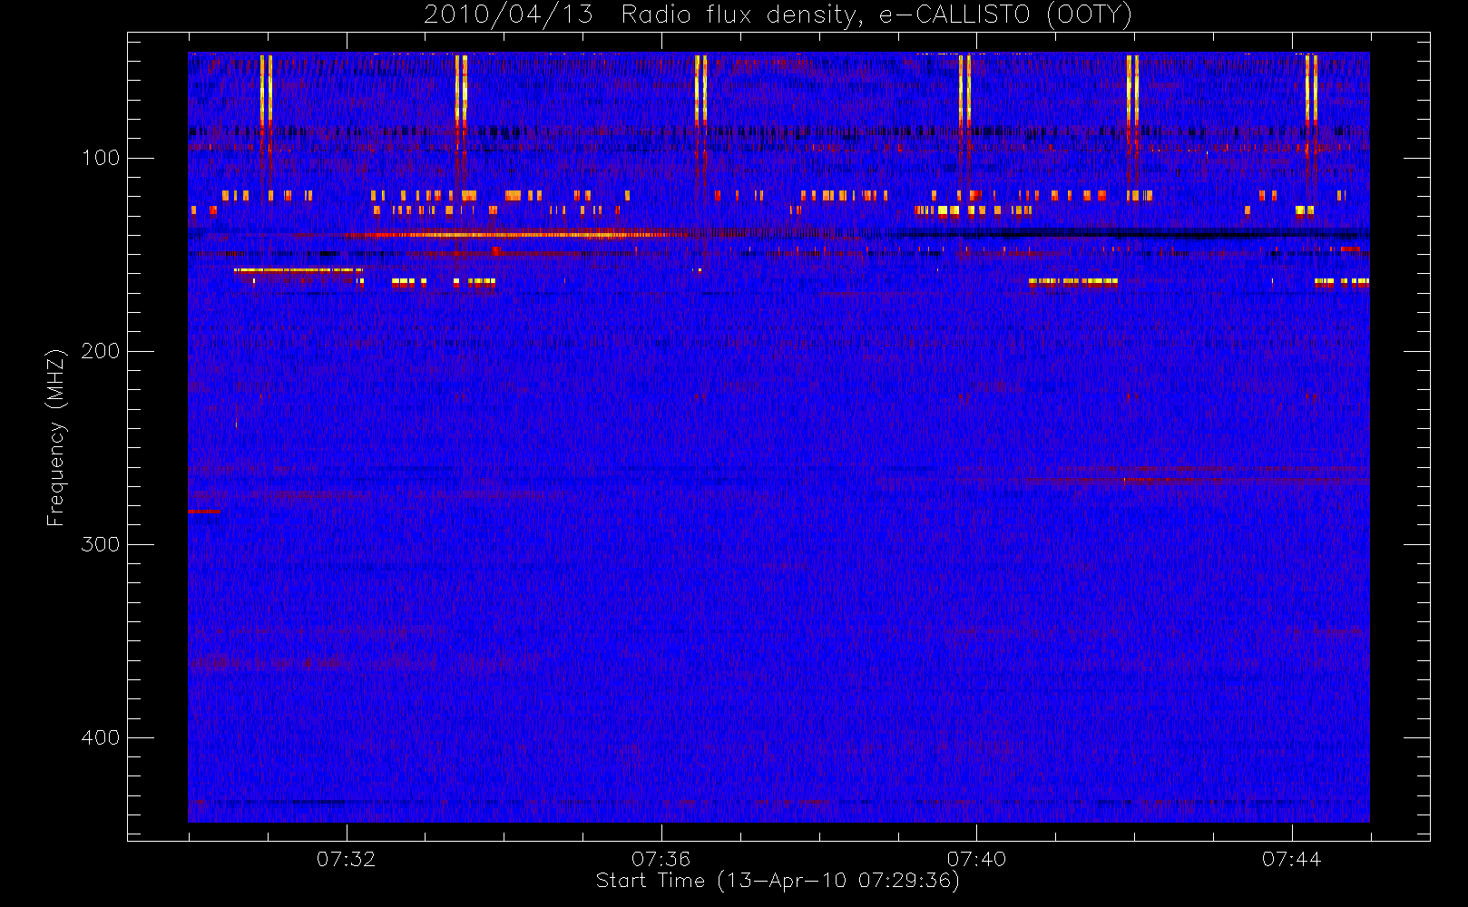Click the 07:40 time tick label
The width and height of the screenshot is (1468, 907).
click(x=976, y=858)
